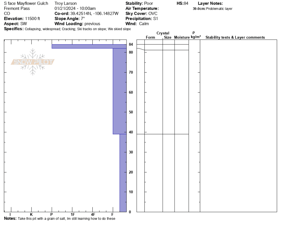This screenshot has width=281, height=237.
Task: Click the 'Stability: Poor' rating
Action: (139, 4)
